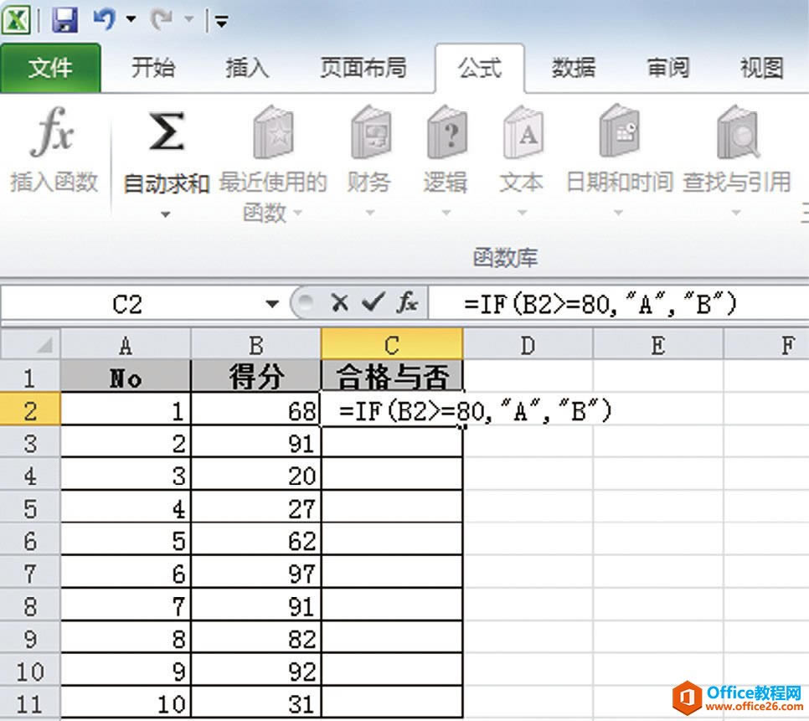Viewport: 809px width, 721px height.
Task: Select column C header
Action: pos(392,344)
